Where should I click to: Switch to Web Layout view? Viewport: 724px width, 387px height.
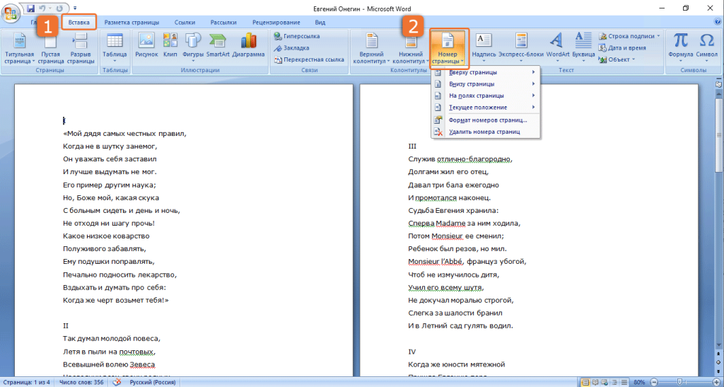(603, 382)
